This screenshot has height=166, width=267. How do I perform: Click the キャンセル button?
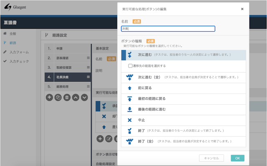(x=212, y=158)
